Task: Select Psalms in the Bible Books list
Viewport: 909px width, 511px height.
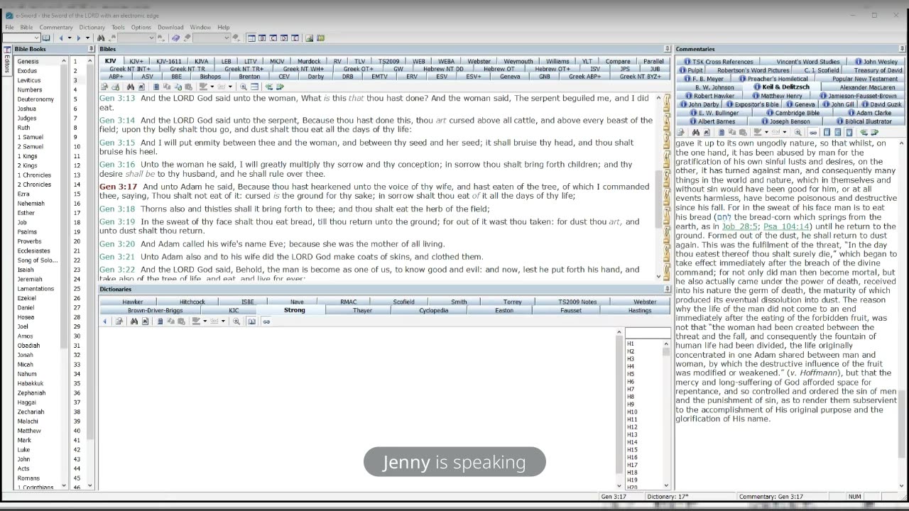Action: click(x=27, y=232)
